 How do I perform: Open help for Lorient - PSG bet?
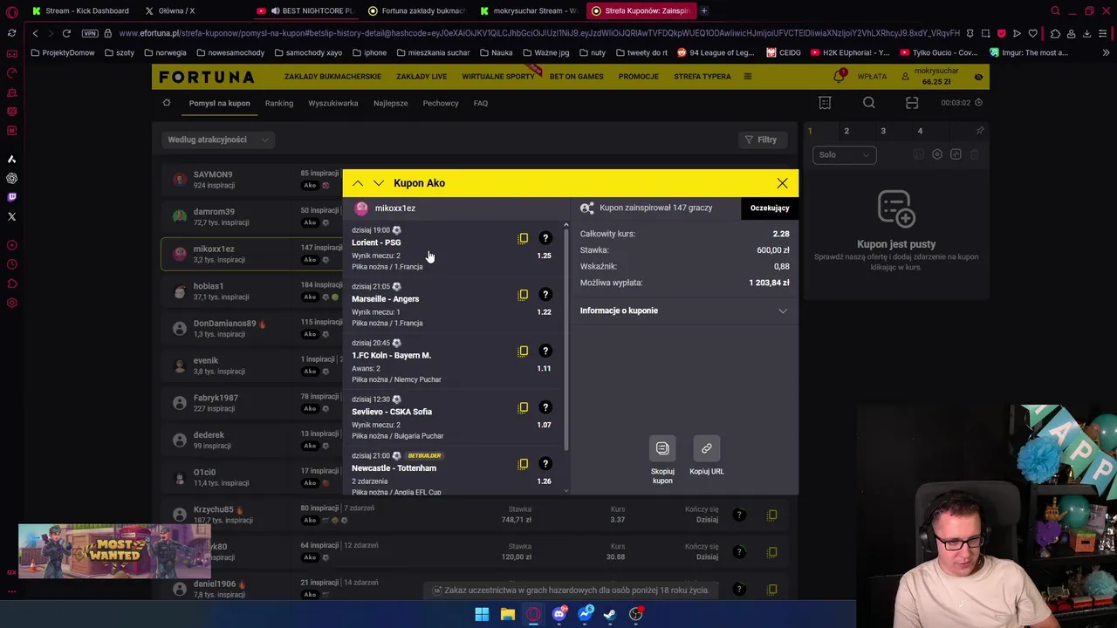click(545, 238)
